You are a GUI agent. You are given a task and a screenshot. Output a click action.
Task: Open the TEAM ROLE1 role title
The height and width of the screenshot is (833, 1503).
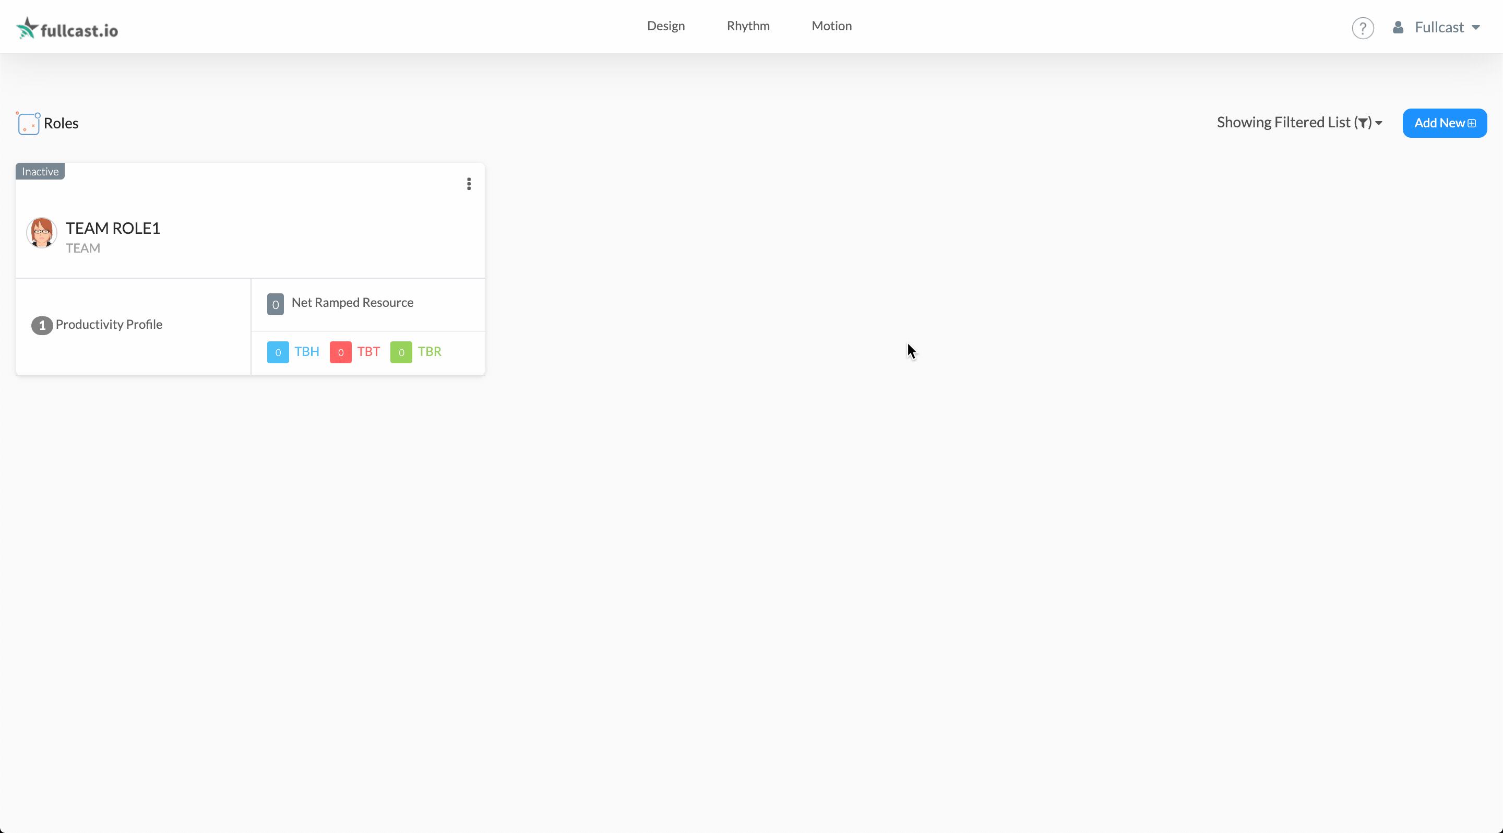(113, 228)
